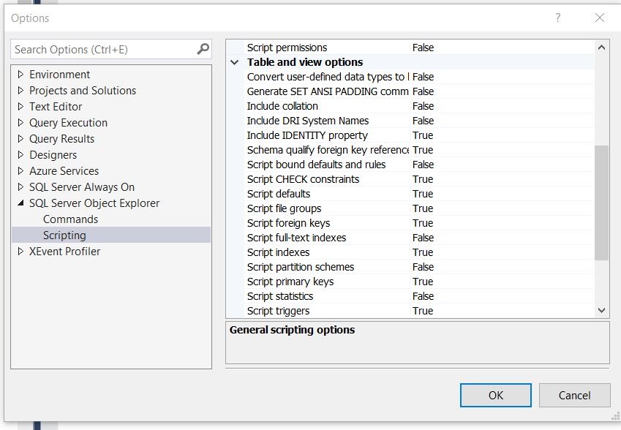Image resolution: width=621 pixels, height=430 pixels.
Task: Expand the Designers node
Action: [x=21, y=154]
